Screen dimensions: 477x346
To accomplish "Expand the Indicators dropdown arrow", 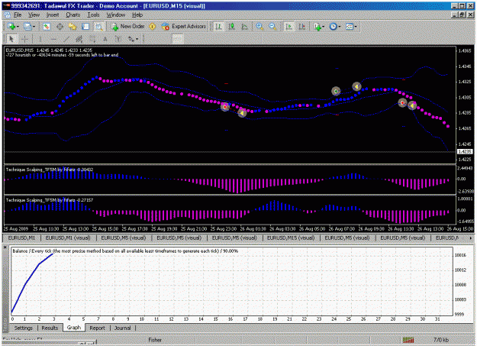I will [323, 27].
